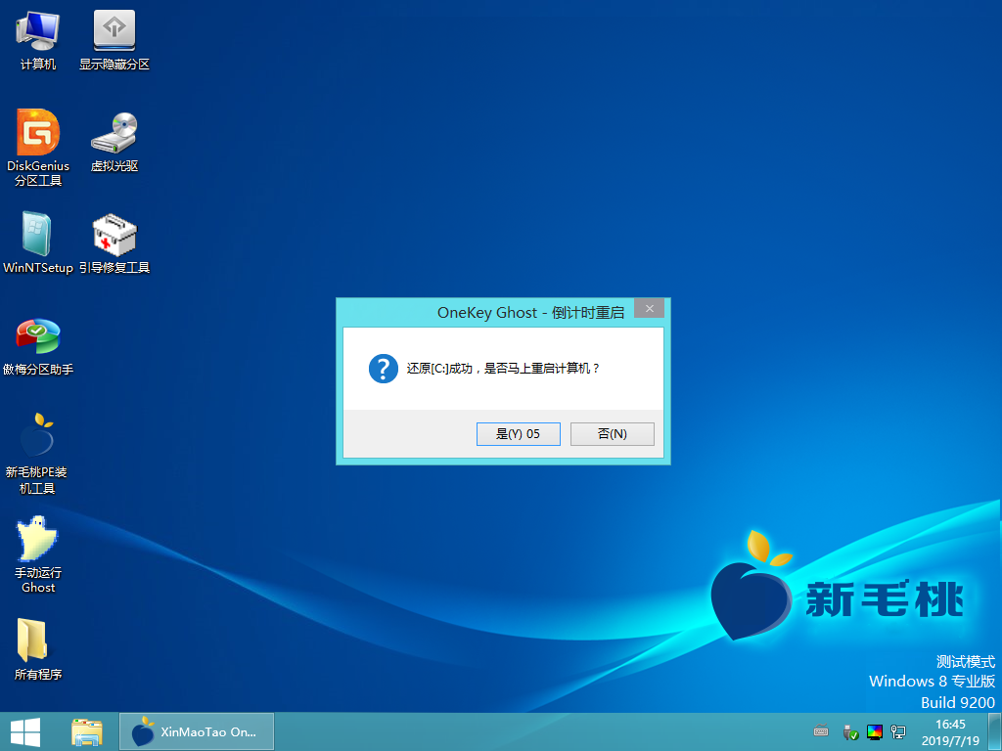Open the taskbar clock showing 16:45
Image resolution: width=1002 pixels, height=751 pixels.
pyautogui.click(x=950, y=732)
